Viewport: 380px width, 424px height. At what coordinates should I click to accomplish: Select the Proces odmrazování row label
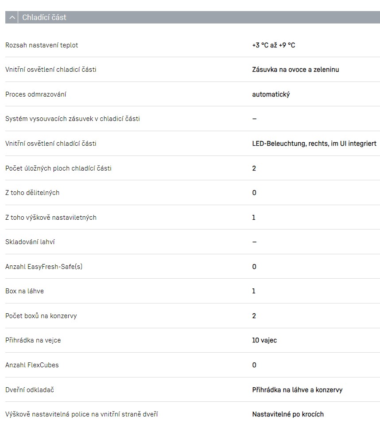(36, 94)
